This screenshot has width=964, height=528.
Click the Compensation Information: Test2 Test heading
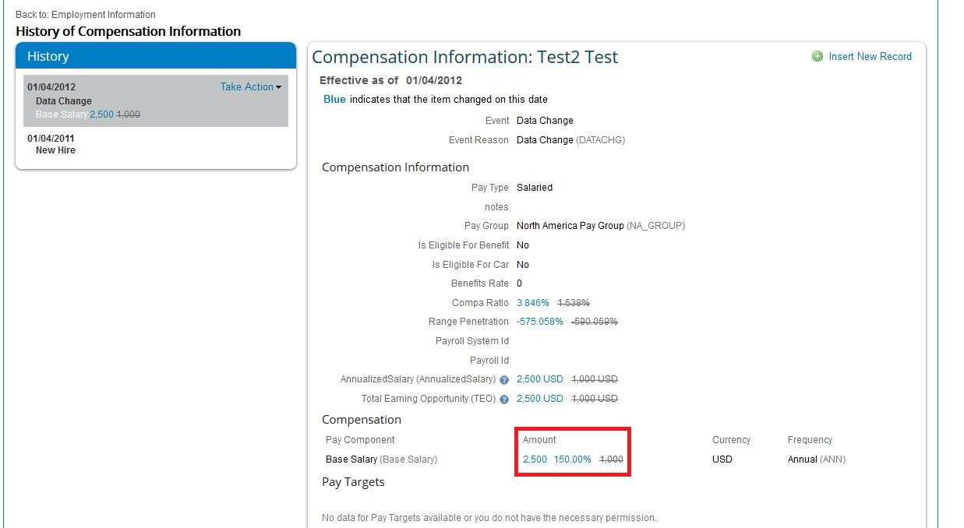tap(465, 57)
